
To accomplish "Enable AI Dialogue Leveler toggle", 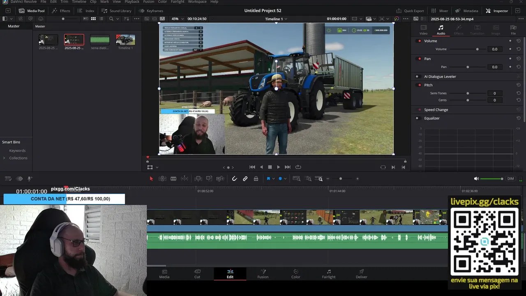I will [x=417, y=76].
